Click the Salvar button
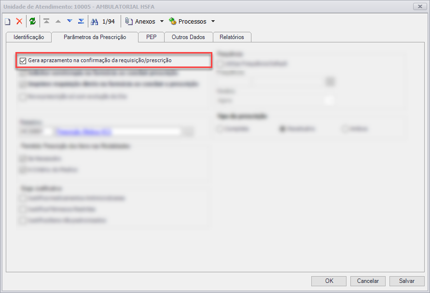 407,281
